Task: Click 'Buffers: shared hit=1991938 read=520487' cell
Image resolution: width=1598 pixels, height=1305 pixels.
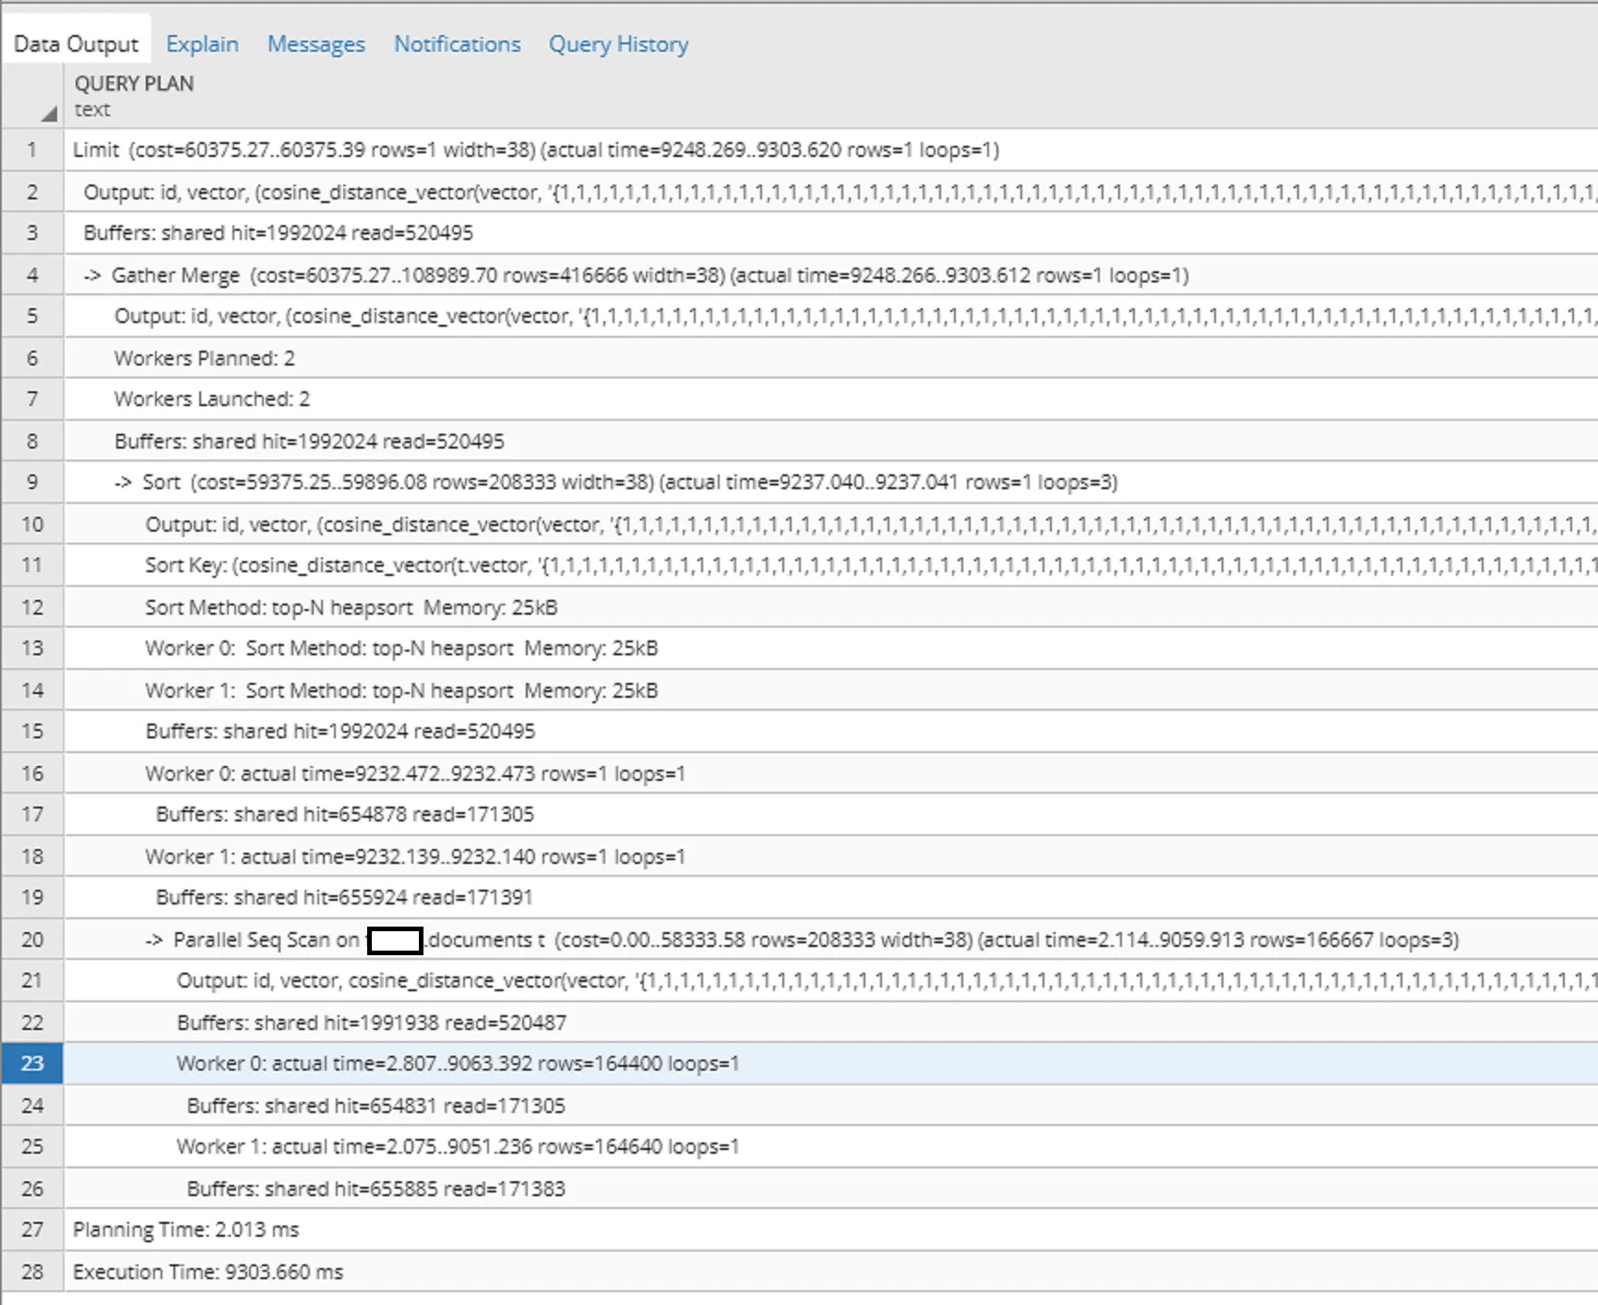Action: point(372,1023)
